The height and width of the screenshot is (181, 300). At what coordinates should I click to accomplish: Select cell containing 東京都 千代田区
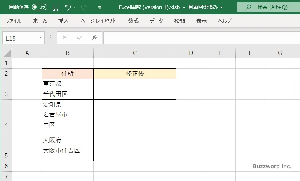click(x=68, y=89)
